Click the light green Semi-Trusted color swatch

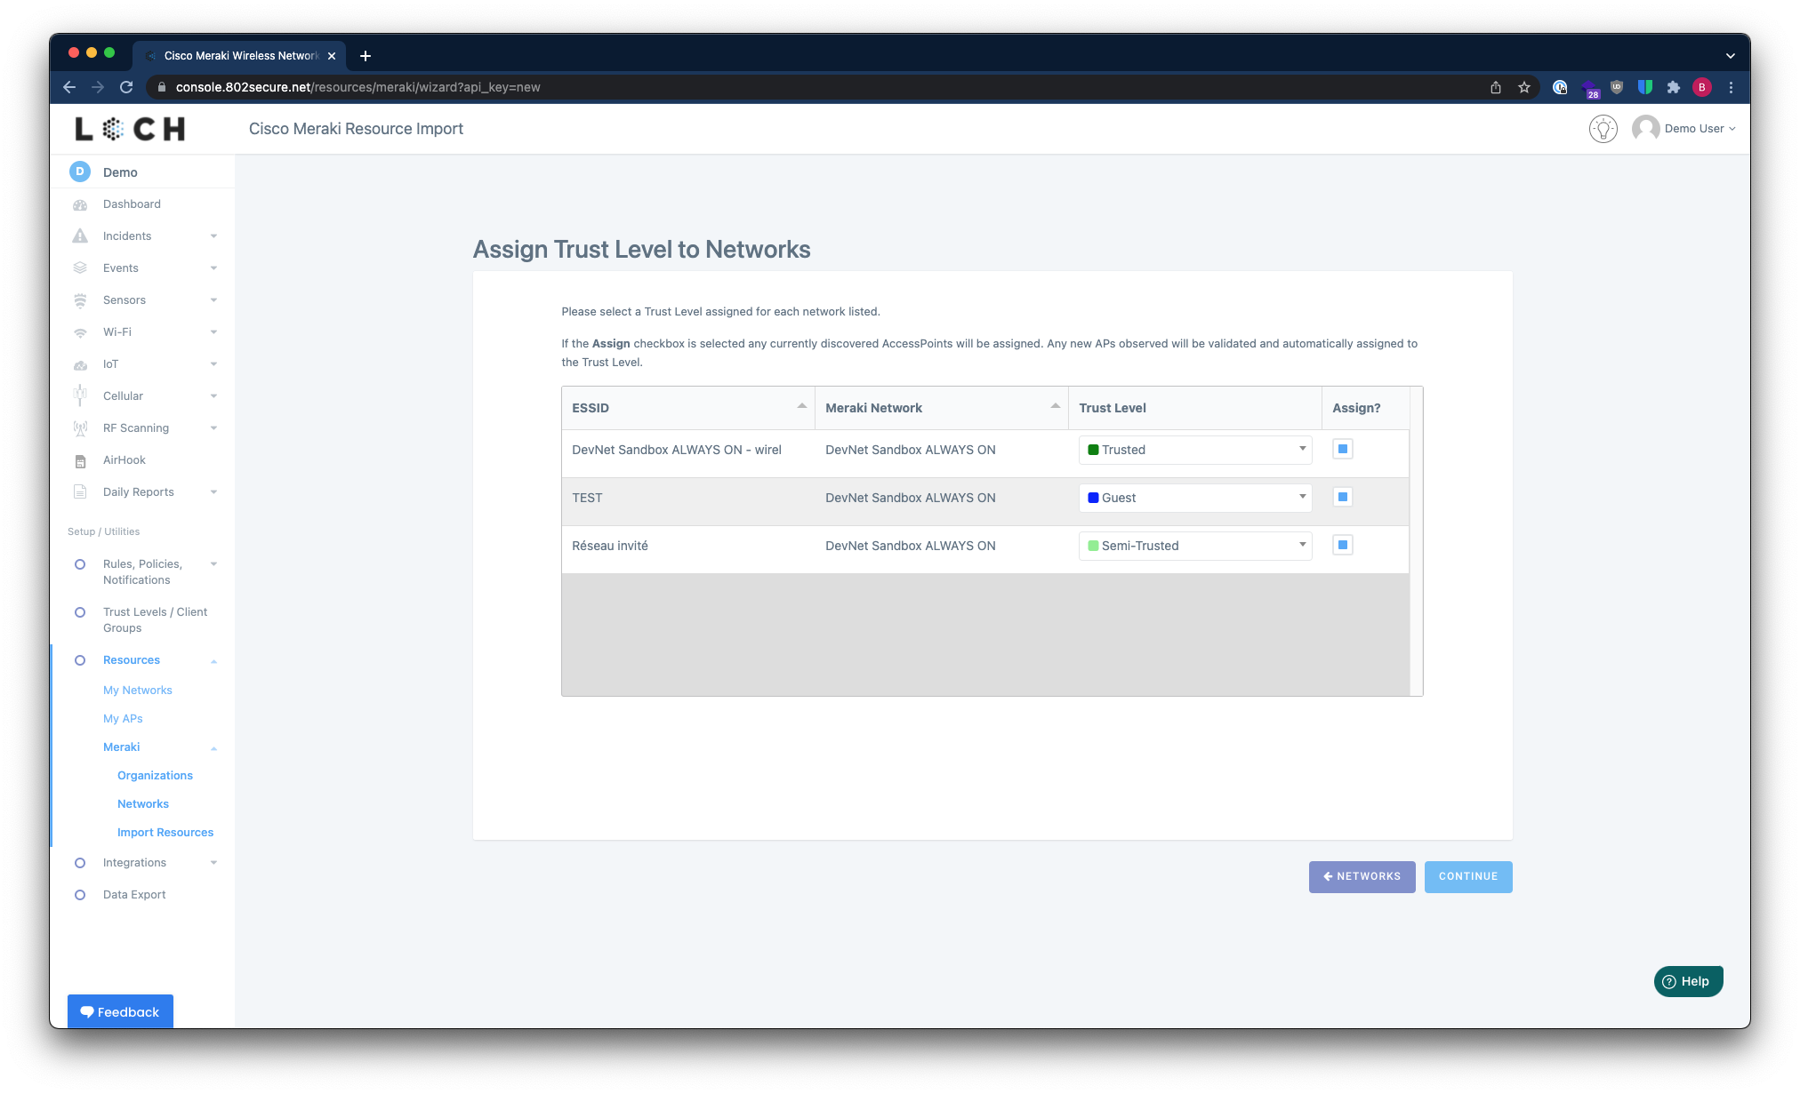click(1093, 546)
